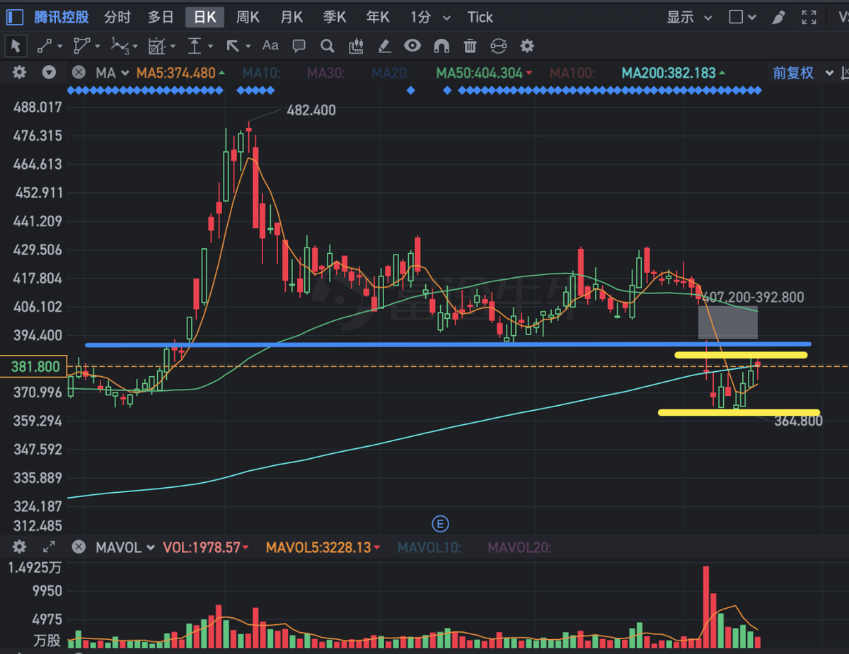Viewport: 849px width, 654px height.
Task: Open the MAVOL indicator dropdown
Action: [x=125, y=547]
